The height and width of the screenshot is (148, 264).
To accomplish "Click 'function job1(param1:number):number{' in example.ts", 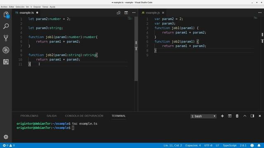I will 63,37.
